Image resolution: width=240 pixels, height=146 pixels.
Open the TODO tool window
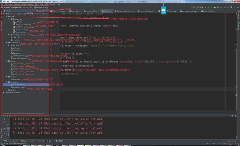click(x=59, y=141)
